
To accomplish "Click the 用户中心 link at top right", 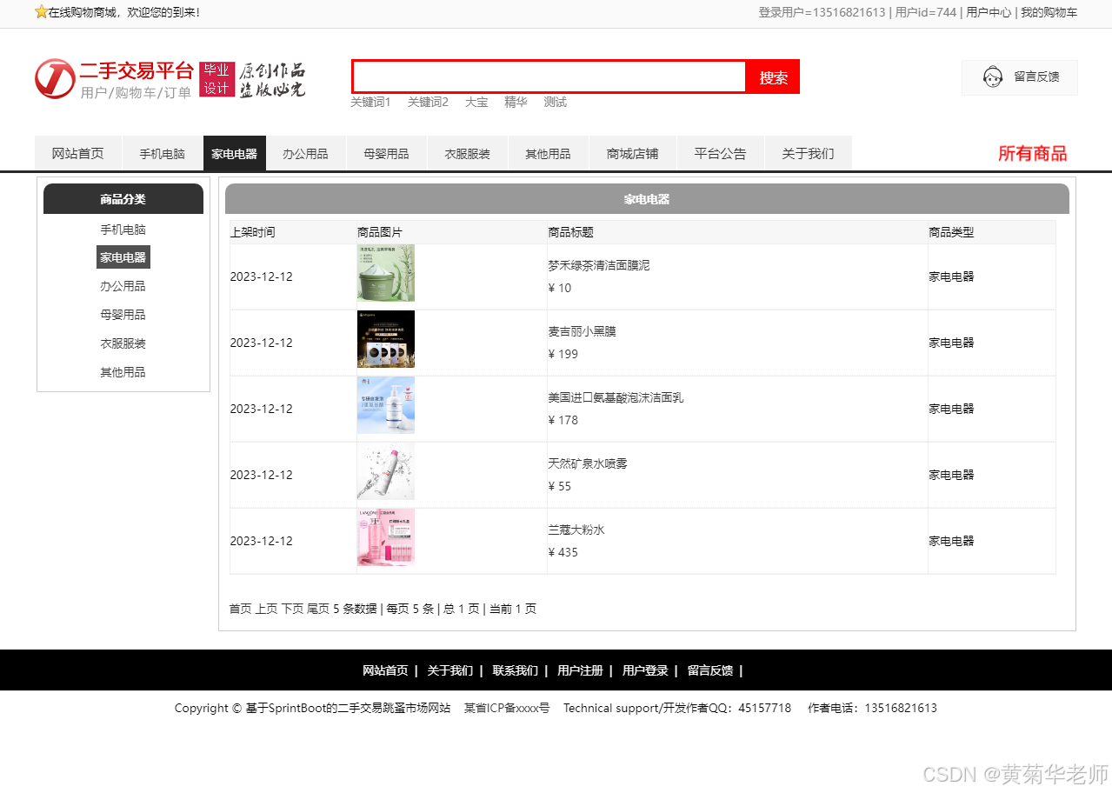I will tap(989, 13).
